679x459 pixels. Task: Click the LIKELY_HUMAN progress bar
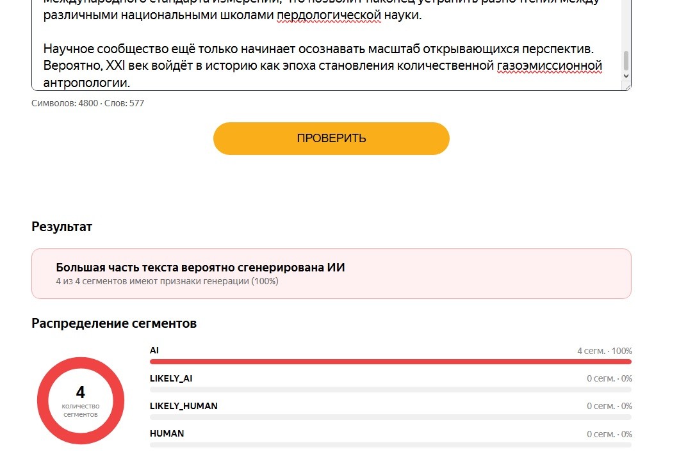(391, 417)
